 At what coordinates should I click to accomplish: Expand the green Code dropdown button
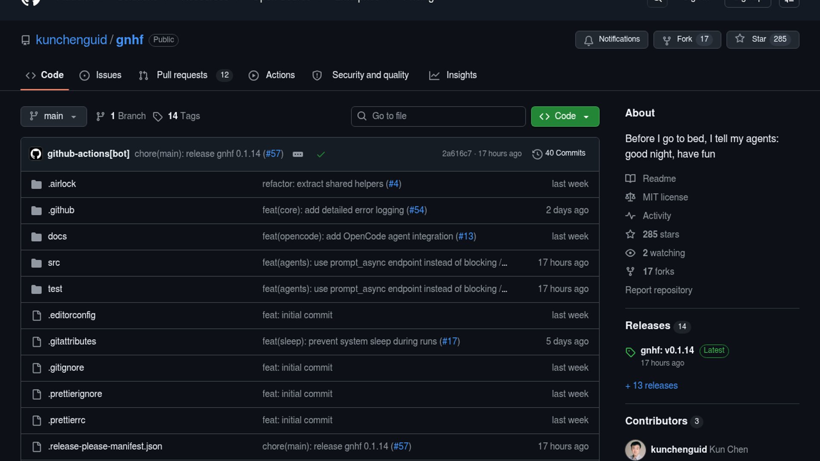[x=565, y=116]
